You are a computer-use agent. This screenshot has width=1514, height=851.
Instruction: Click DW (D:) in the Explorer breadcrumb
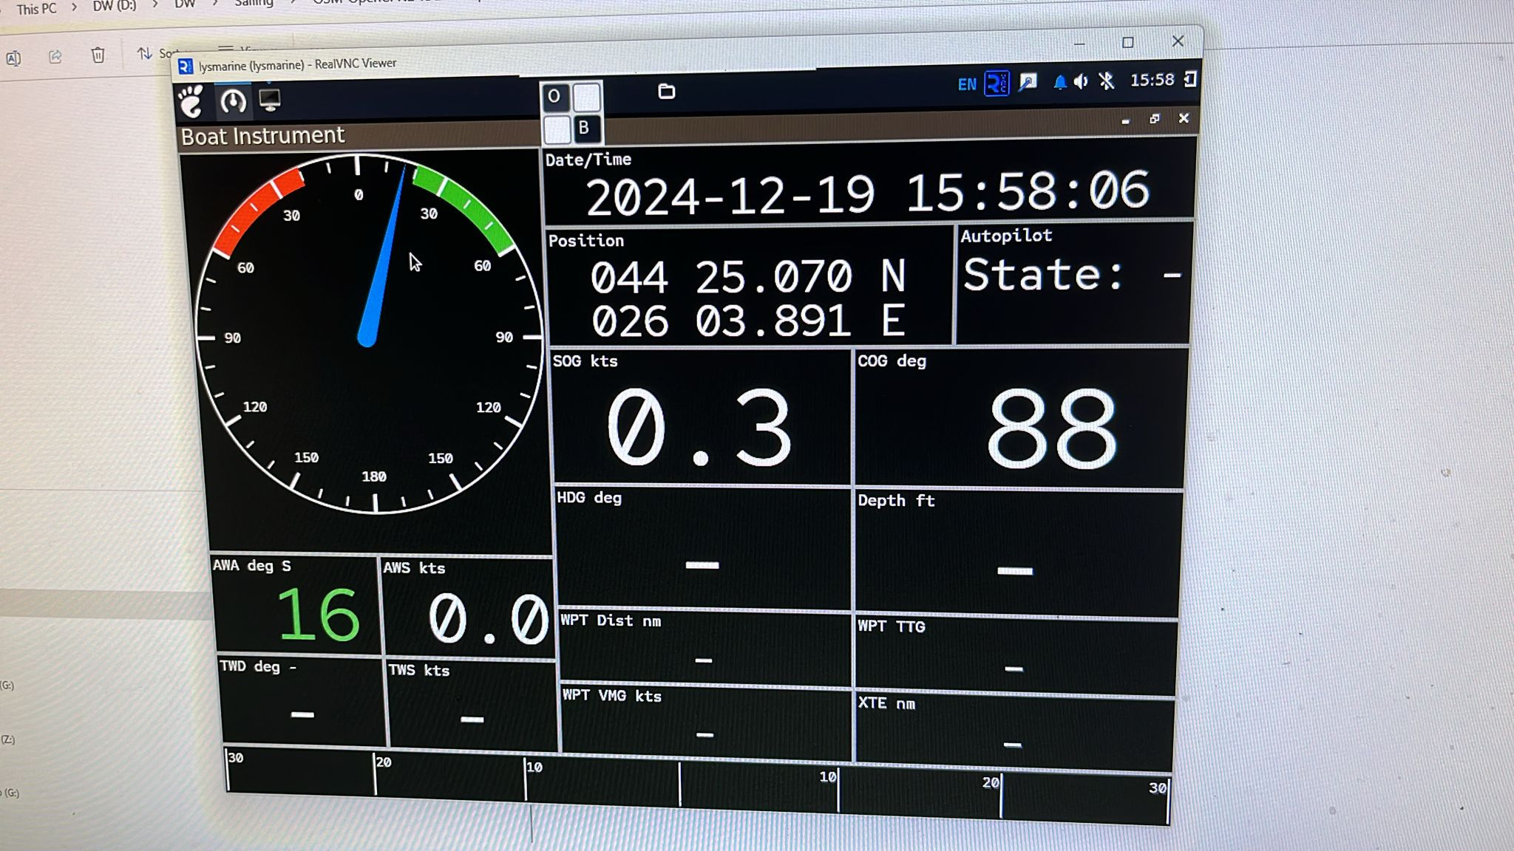(x=115, y=6)
